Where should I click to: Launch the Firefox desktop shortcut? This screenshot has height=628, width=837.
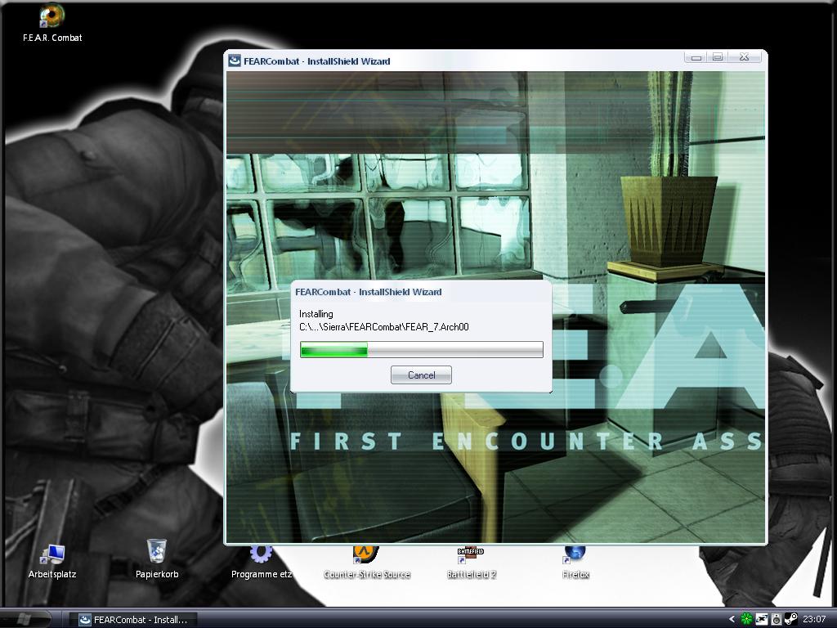click(575, 563)
